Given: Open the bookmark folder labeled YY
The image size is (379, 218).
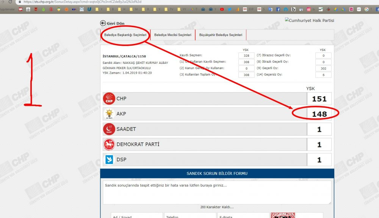Looking at the screenshot, I should tap(182, 9).
